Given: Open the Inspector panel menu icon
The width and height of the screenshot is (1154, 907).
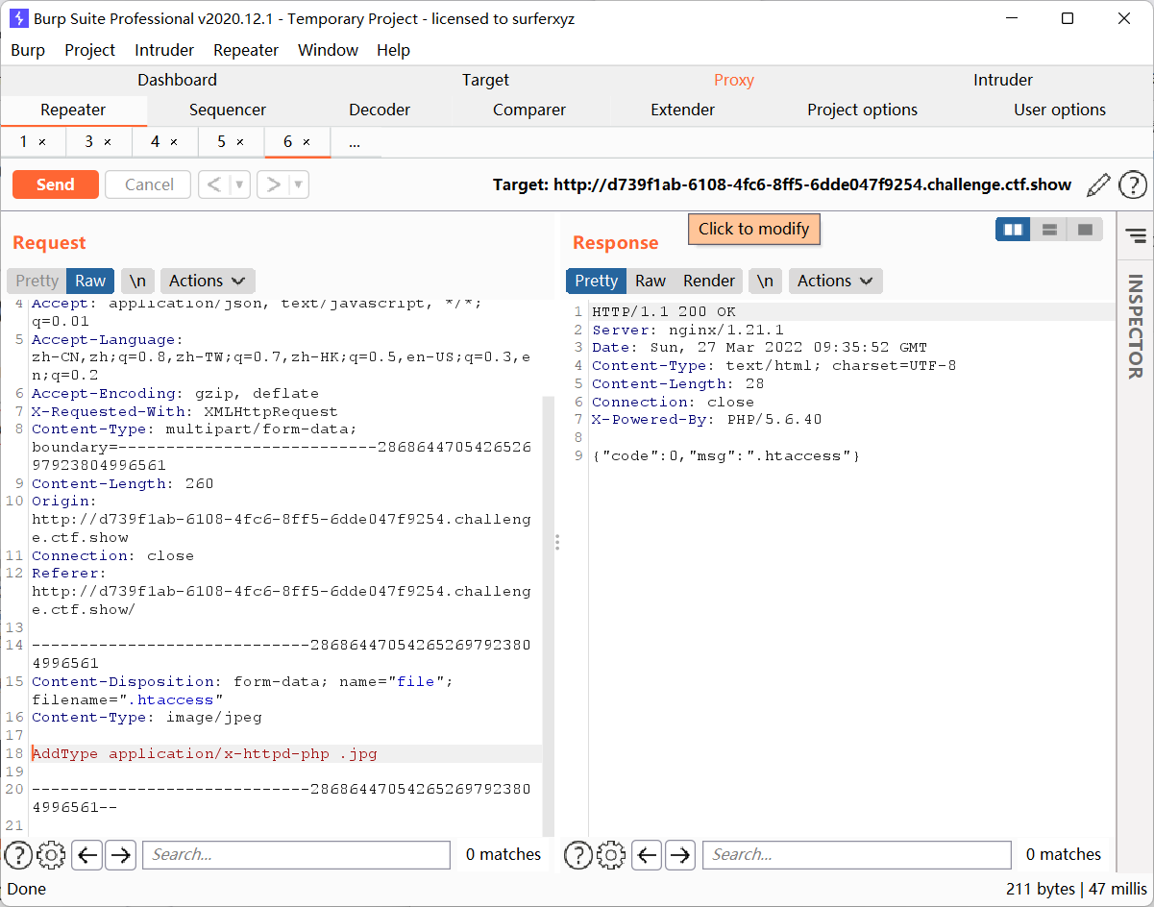Looking at the screenshot, I should [x=1136, y=234].
